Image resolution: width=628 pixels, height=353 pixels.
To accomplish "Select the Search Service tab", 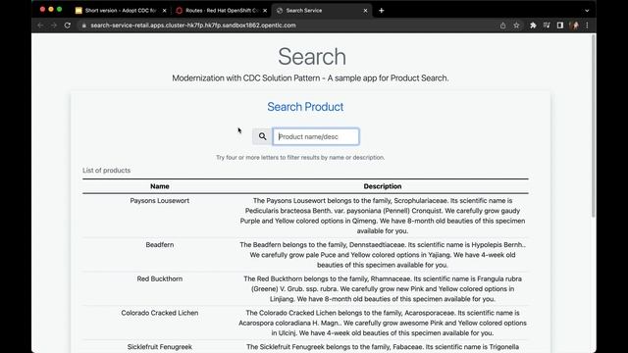I will click(x=322, y=11).
